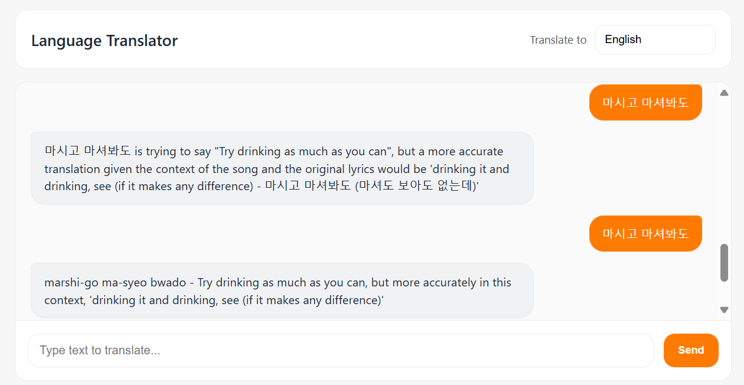This screenshot has height=385, width=744.
Task: Click the scroll up arrow in chat
Action: [725, 93]
